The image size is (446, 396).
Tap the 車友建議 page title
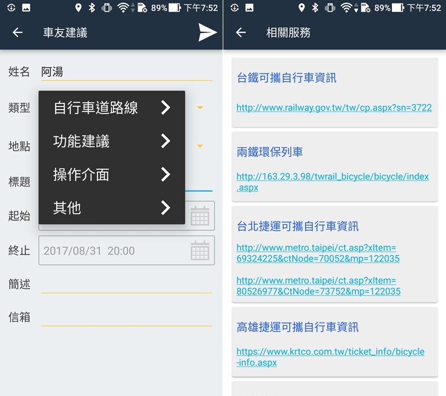tap(65, 32)
